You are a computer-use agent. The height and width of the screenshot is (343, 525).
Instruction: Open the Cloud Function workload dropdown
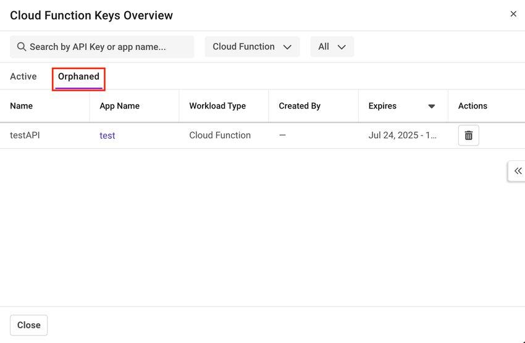(x=252, y=47)
